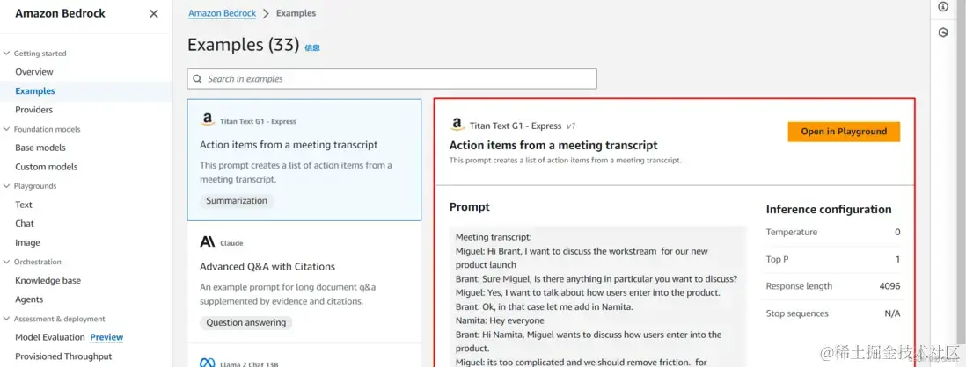Click the Summarization tag
The height and width of the screenshot is (367, 966).
tap(237, 200)
